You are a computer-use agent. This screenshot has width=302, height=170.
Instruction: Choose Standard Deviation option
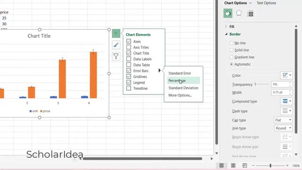pos(184,88)
